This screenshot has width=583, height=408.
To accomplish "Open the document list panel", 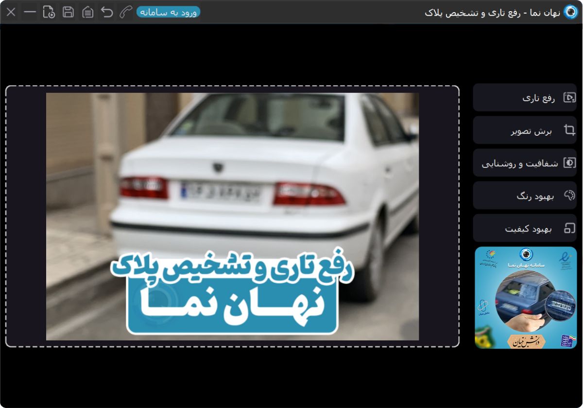I will pyautogui.click(x=87, y=12).
